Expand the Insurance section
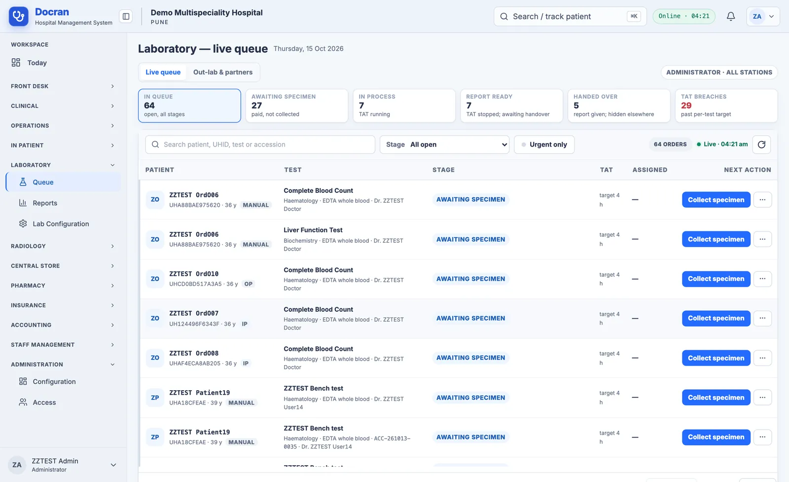This screenshot has width=789, height=482. (63, 305)
